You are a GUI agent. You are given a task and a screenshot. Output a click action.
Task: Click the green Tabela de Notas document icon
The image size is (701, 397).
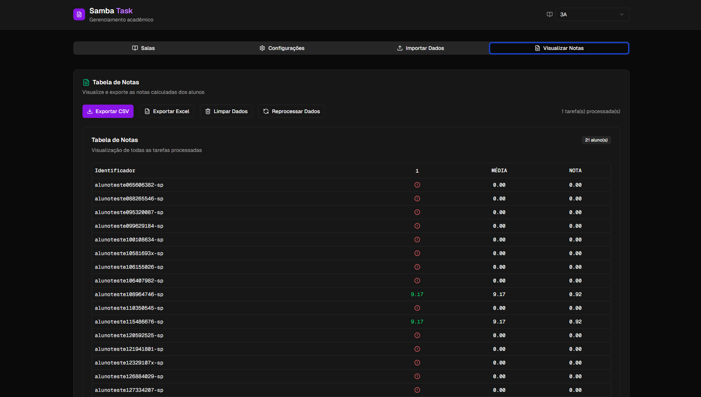tap(86, 82)
